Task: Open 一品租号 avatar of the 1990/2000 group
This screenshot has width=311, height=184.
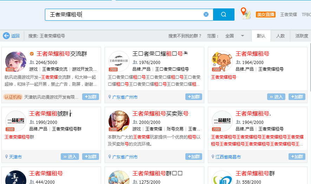Action: click(16, 121)
